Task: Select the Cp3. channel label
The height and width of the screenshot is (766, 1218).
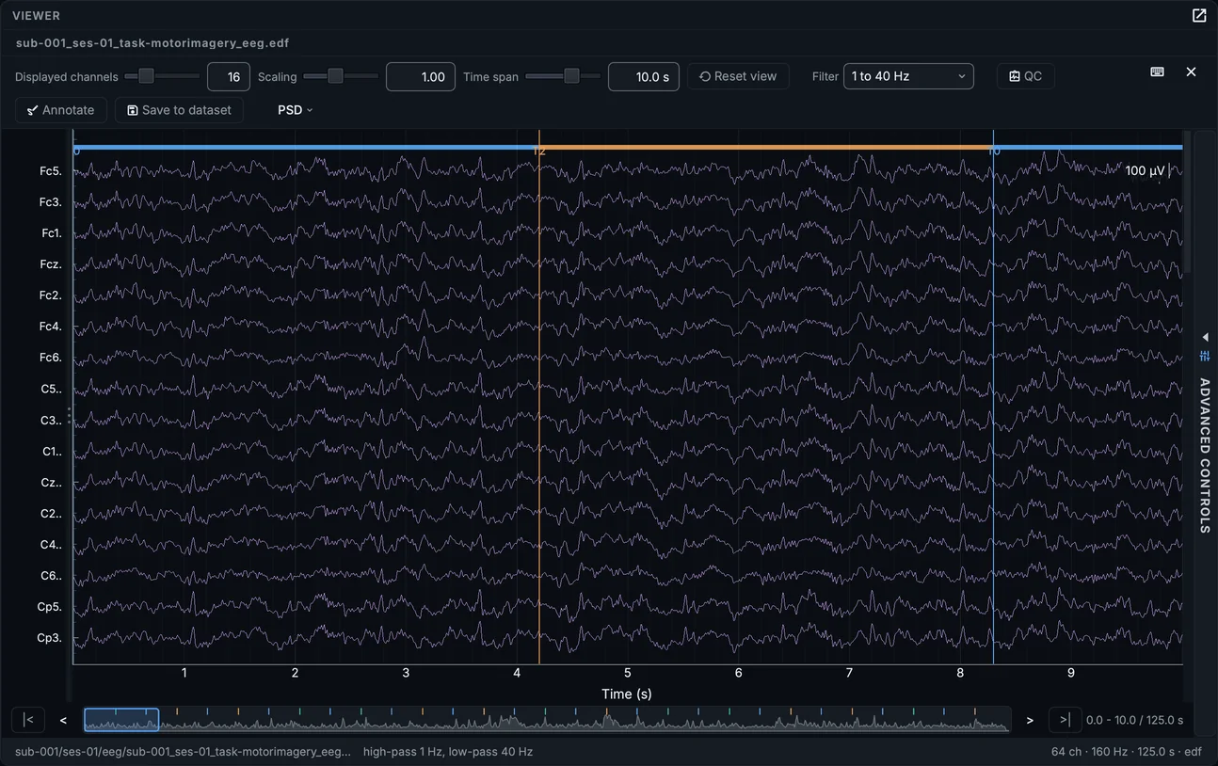Action: point(50,638)
